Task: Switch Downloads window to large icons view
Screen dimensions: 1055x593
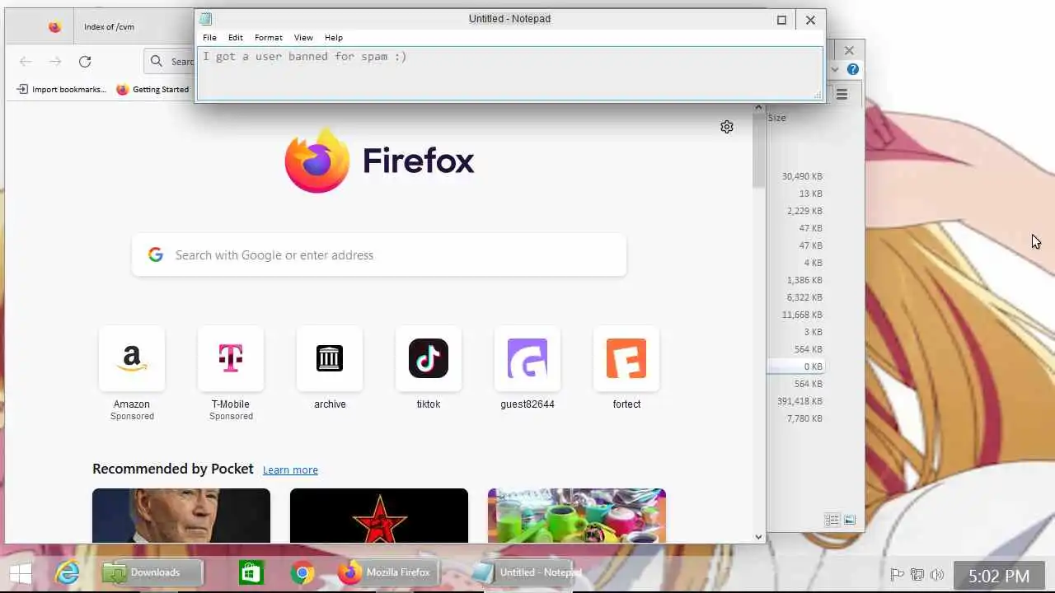Action: 850,520
